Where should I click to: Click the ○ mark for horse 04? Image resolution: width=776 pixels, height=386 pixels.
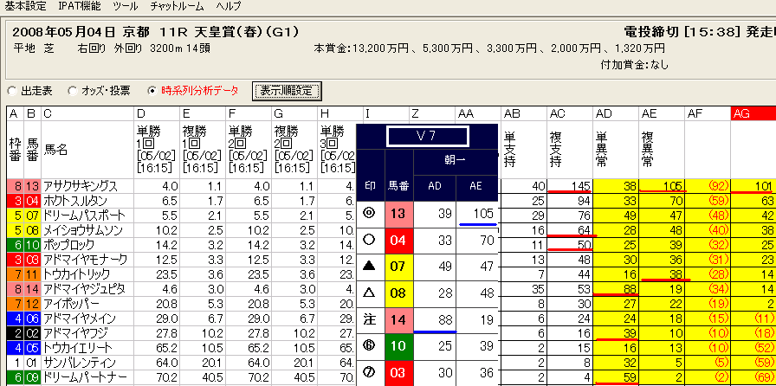click(369, 240)
